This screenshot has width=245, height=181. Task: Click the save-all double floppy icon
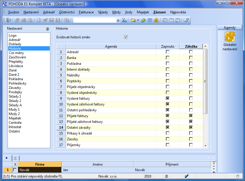coord(58,20)
